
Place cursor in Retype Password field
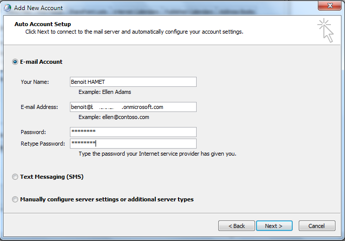point(133,144)
